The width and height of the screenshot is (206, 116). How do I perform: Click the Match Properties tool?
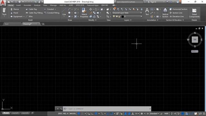pos(84,13)
